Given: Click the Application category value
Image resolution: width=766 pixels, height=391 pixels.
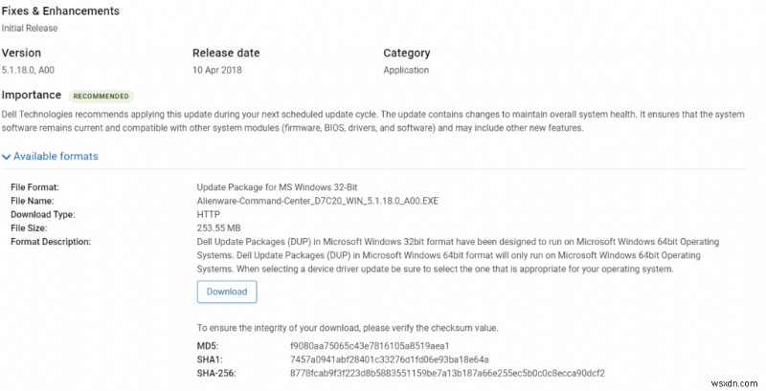Looking at the screenshot, I should click(406, 70).
